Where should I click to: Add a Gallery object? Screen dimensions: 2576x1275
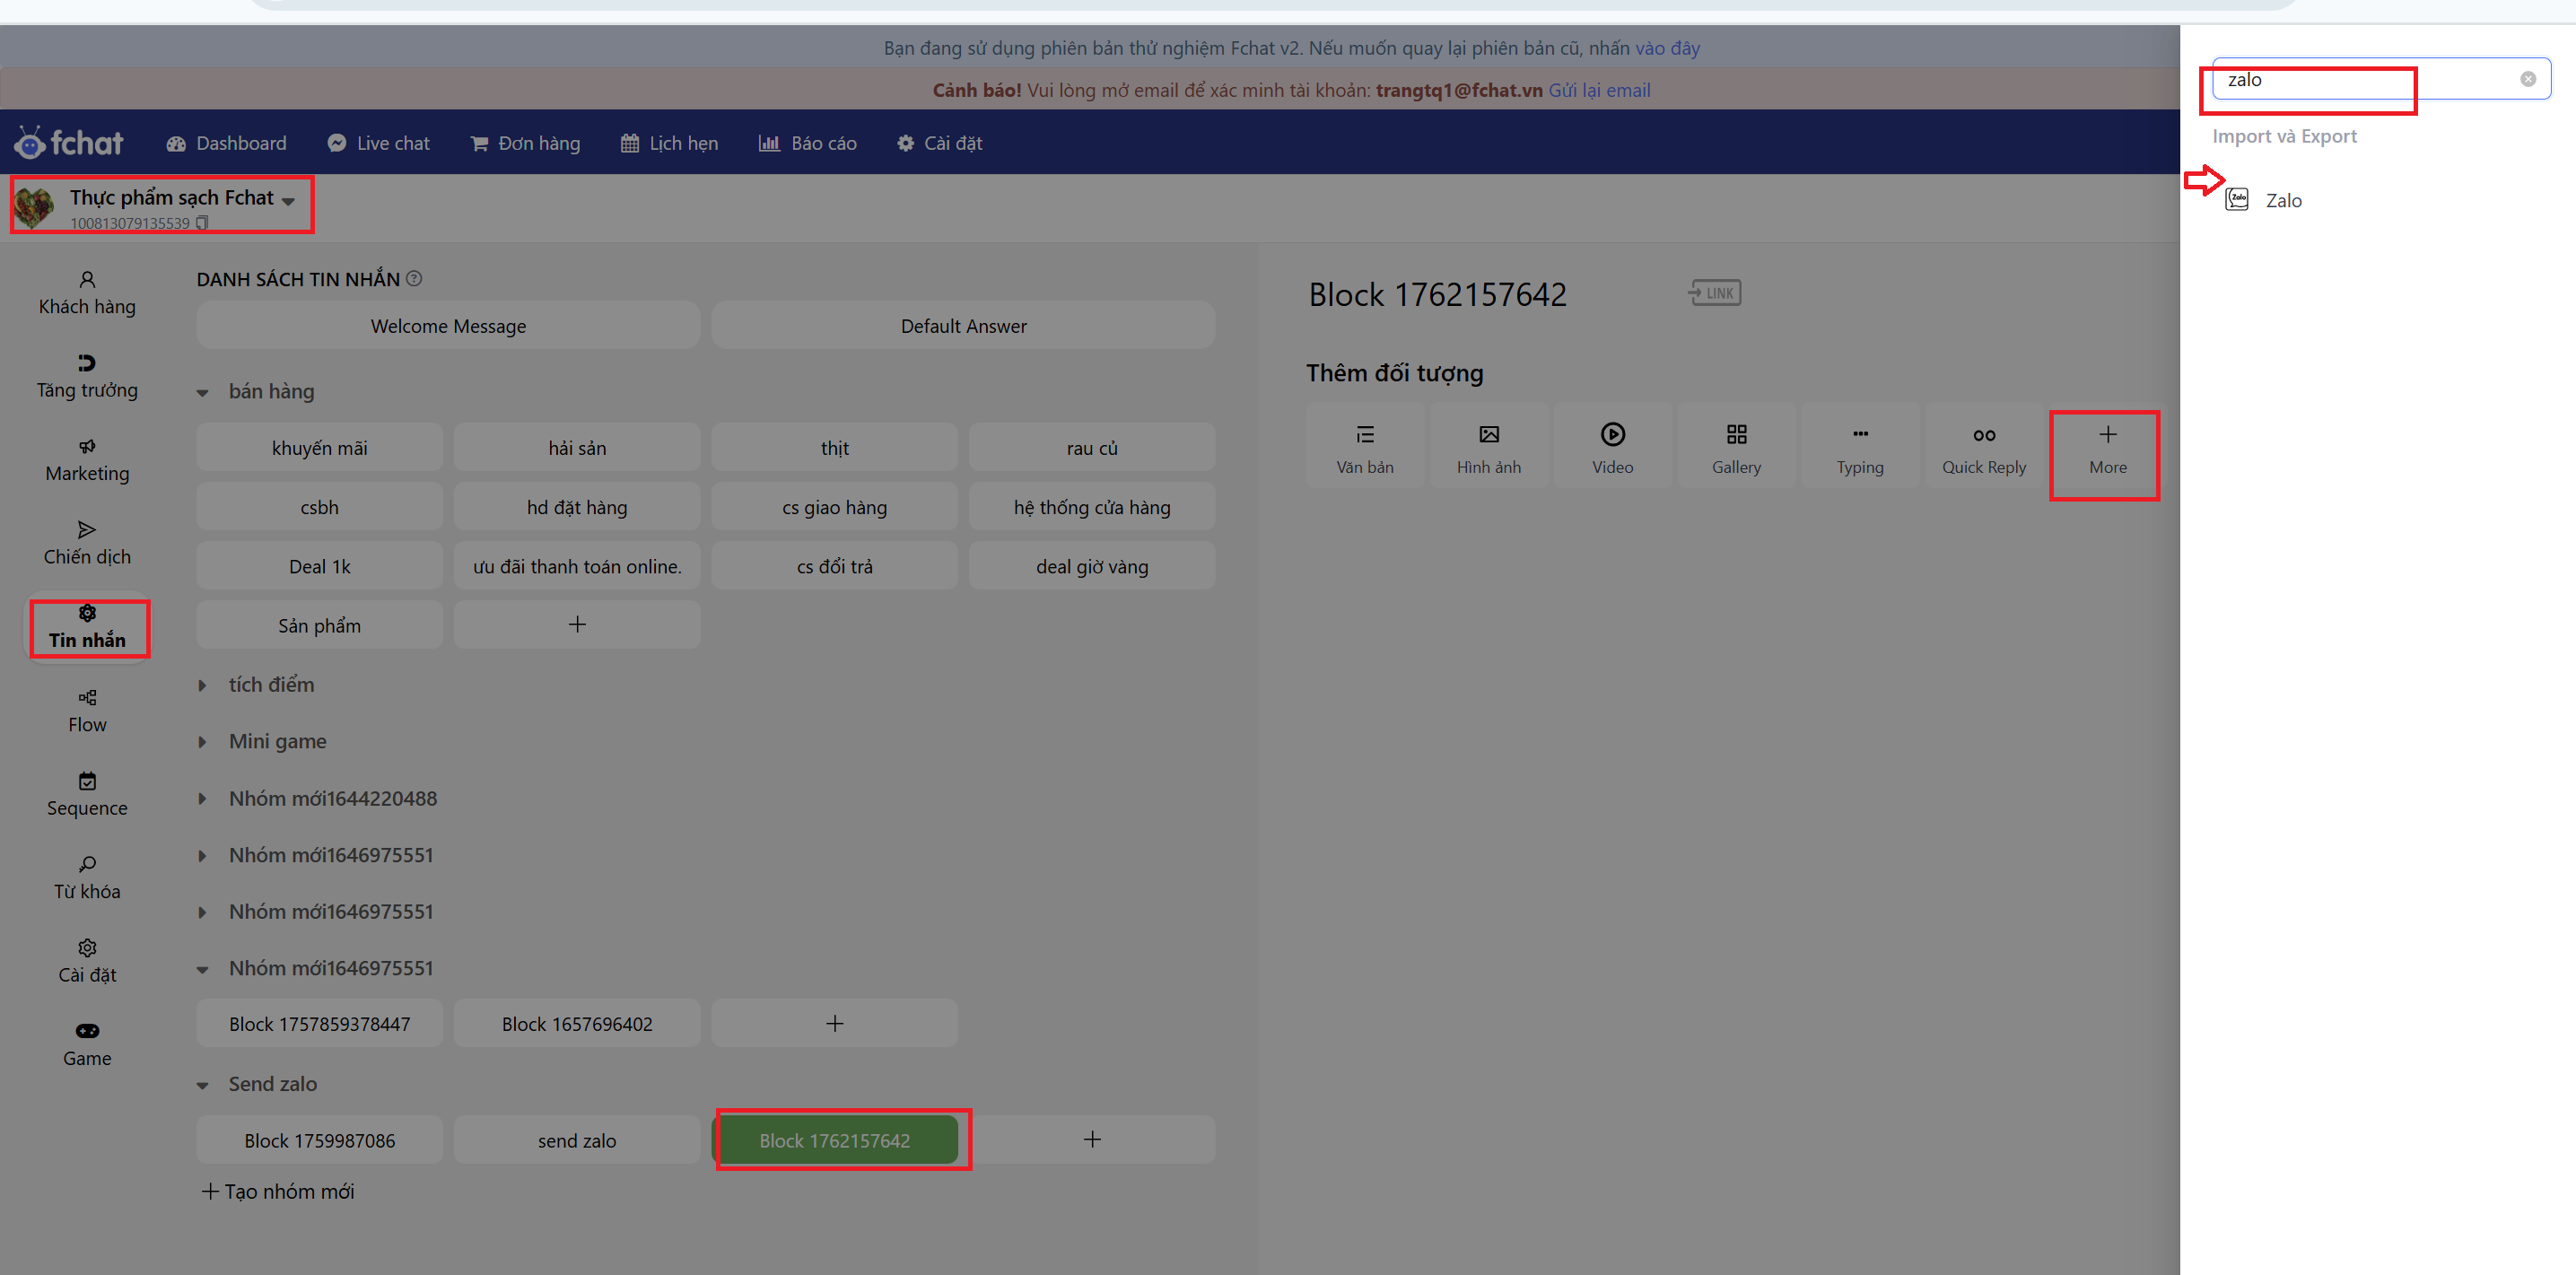(1735, 447)
